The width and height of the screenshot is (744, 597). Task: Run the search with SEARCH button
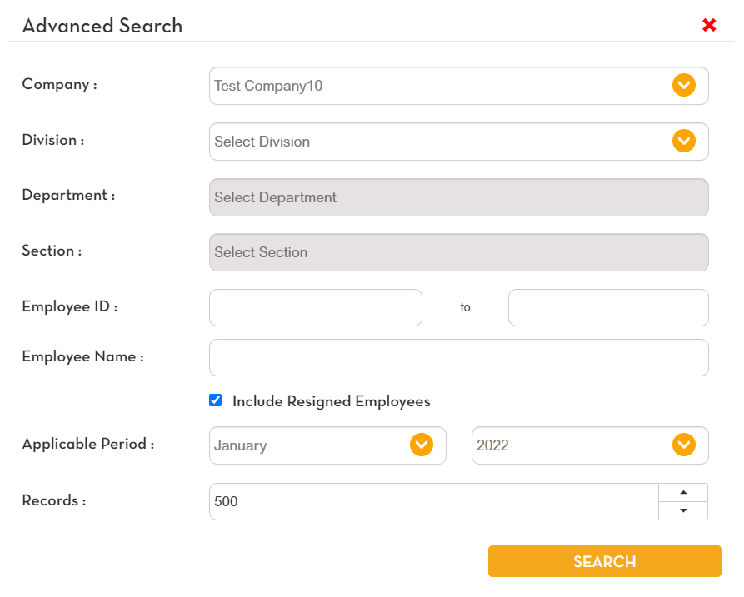(x=605, y=561)
